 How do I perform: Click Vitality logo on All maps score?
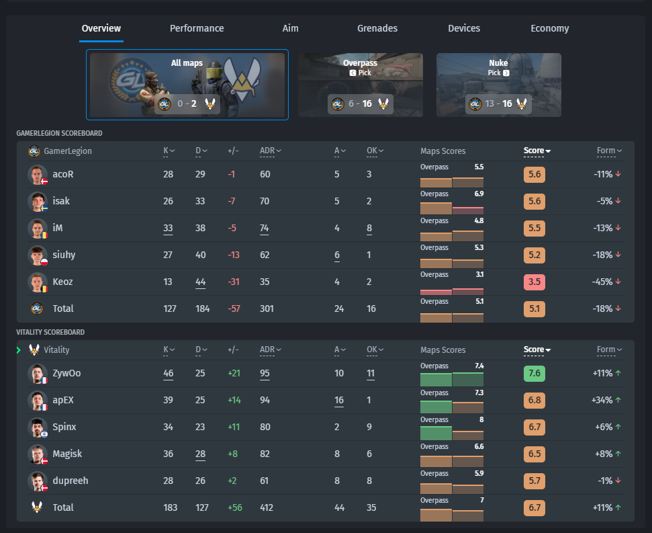click(210, 104)
